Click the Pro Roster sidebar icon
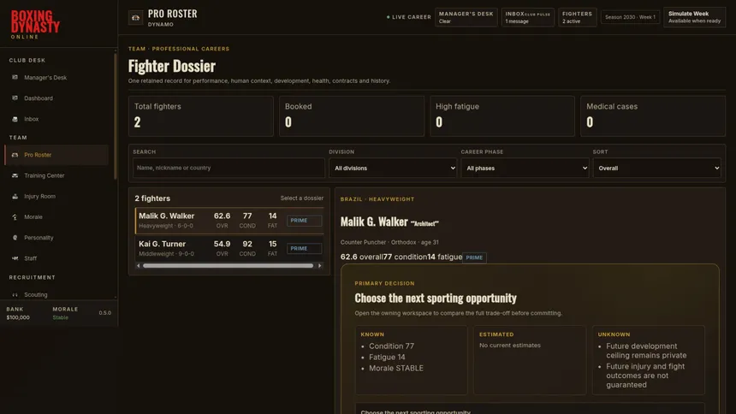736x414 pixels. [15, 155]
